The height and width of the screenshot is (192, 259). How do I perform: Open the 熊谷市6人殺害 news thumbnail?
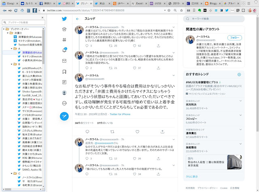[x=234, y=162]
